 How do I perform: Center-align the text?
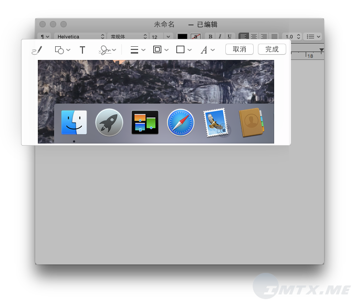[254, 37]
